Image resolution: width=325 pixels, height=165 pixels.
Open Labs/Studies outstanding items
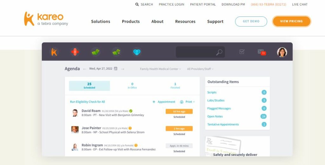216,100
